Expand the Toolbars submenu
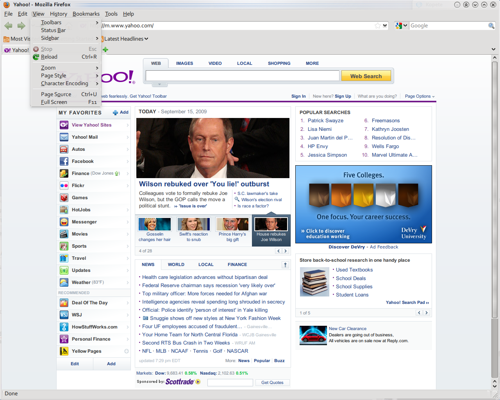The height and width of the screenshot is (400, 500). 66,22
